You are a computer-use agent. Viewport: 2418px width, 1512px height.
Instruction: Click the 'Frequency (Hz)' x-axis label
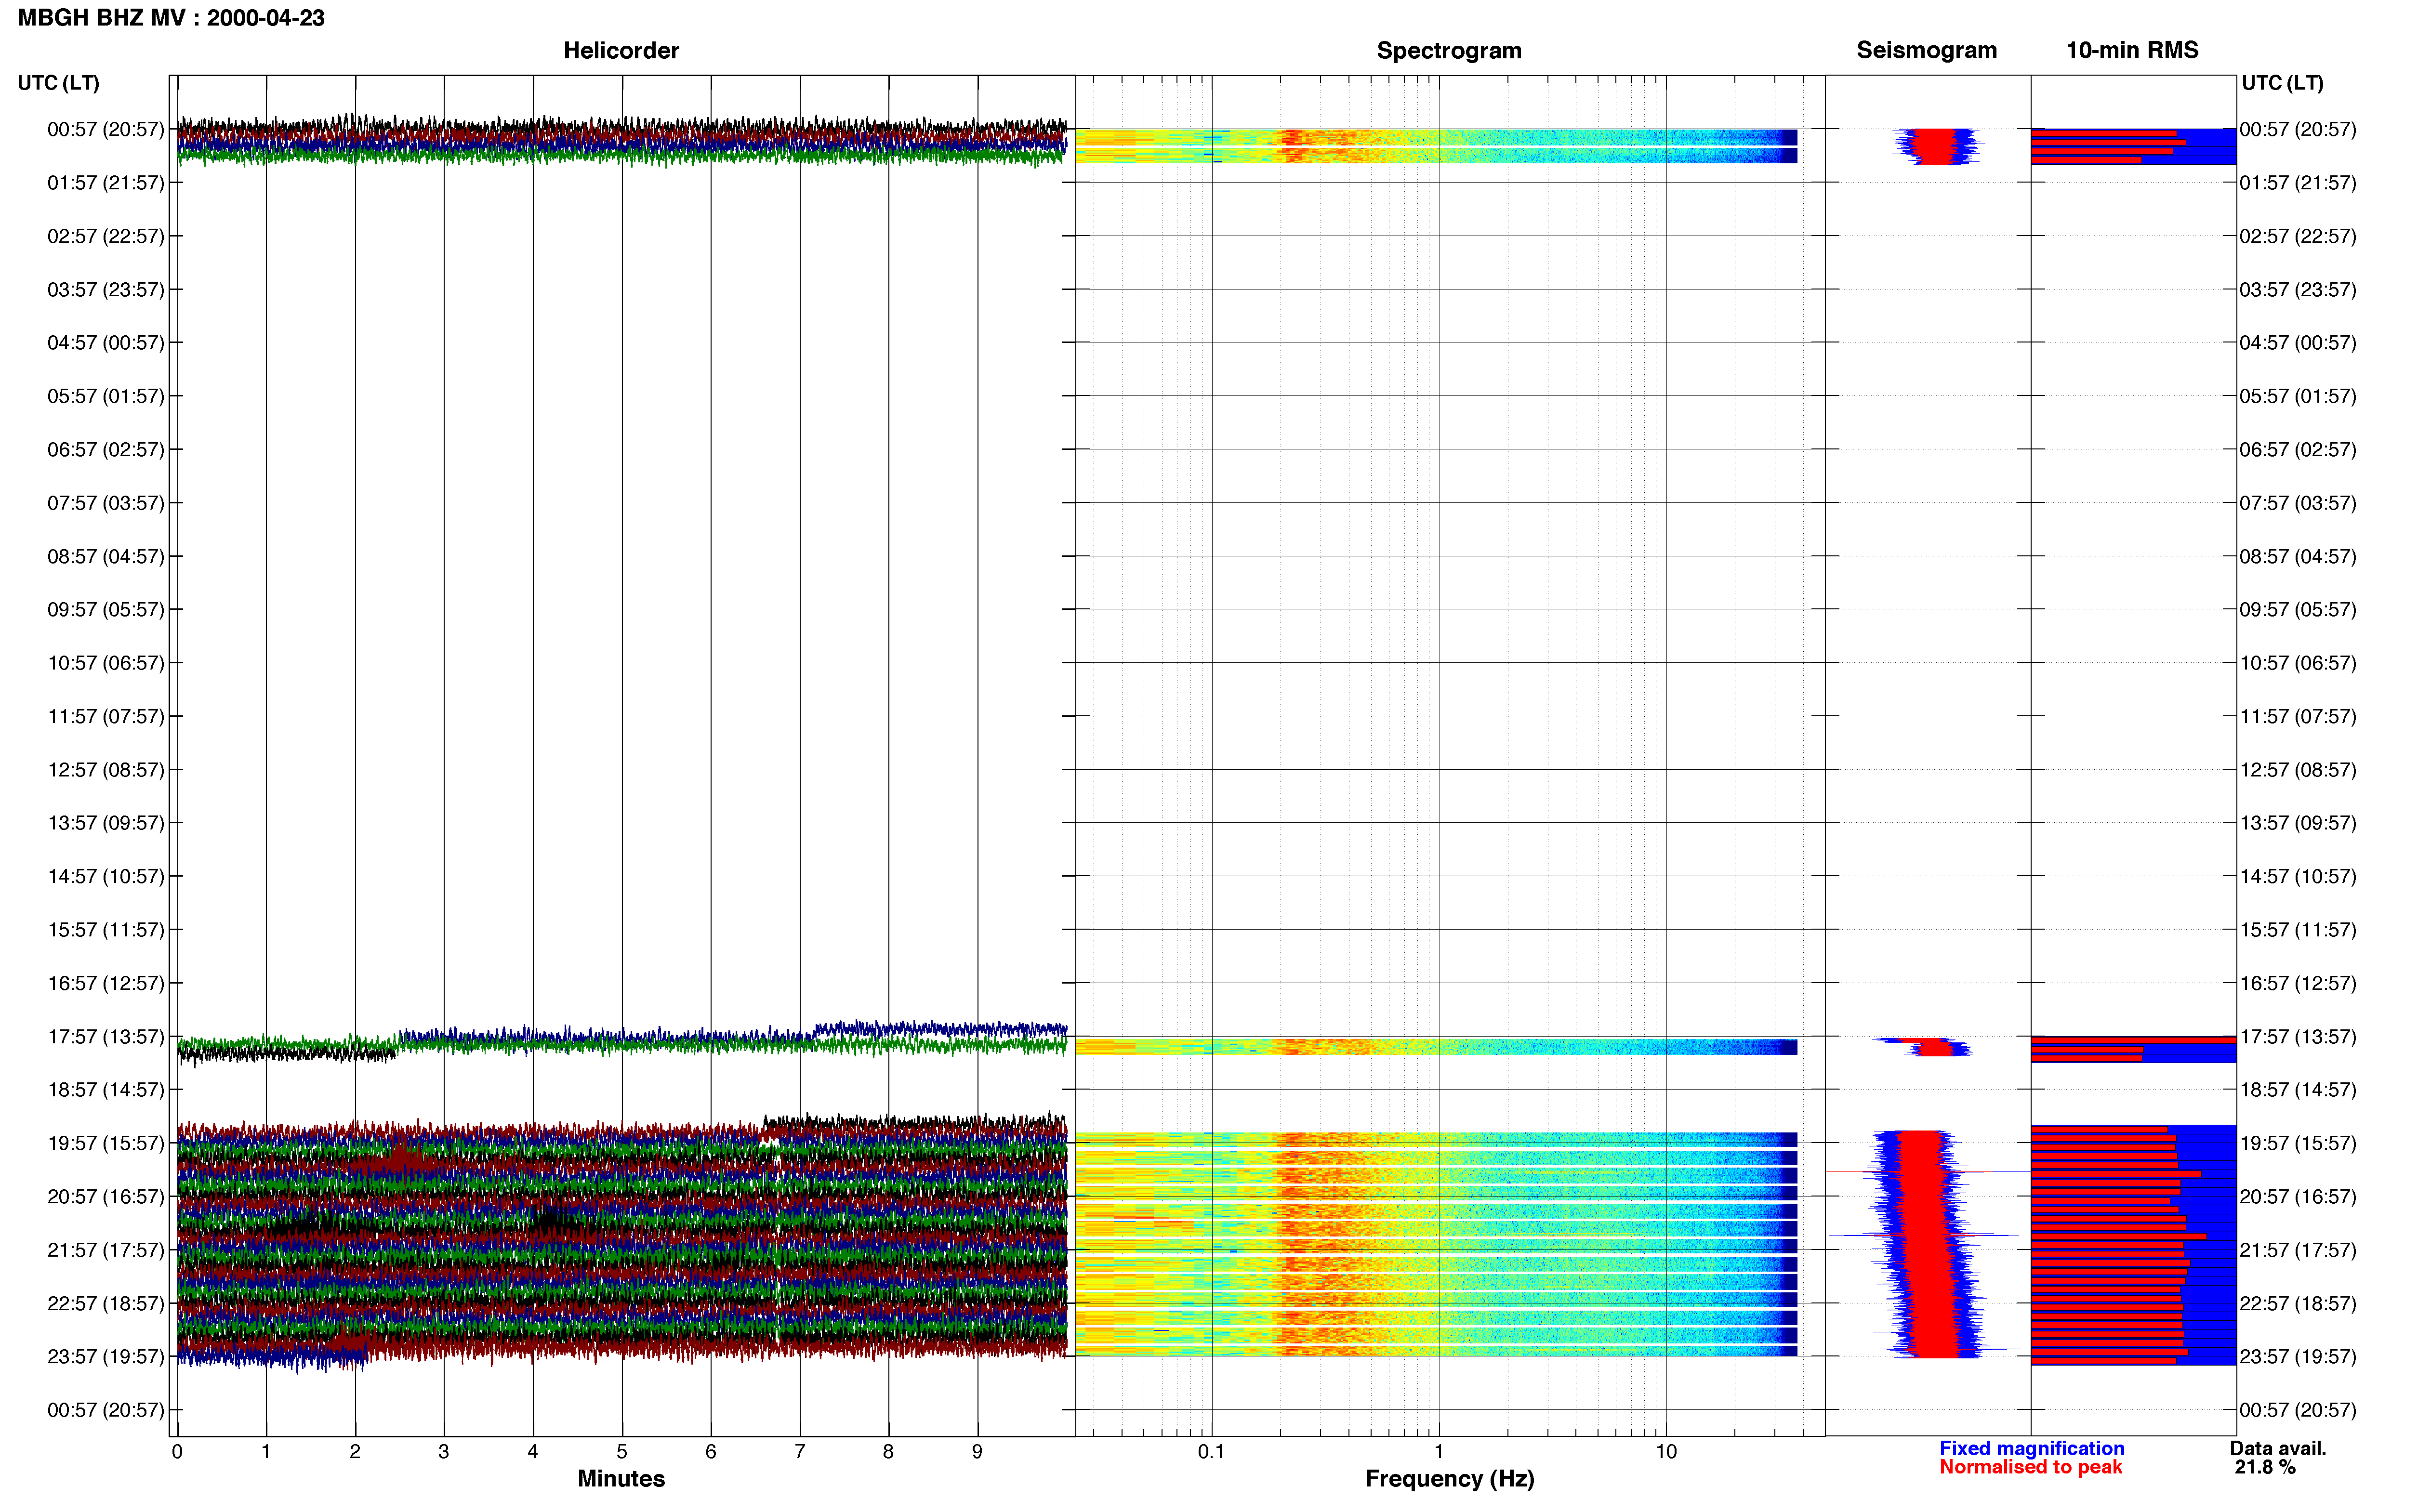[1449, 1479]
